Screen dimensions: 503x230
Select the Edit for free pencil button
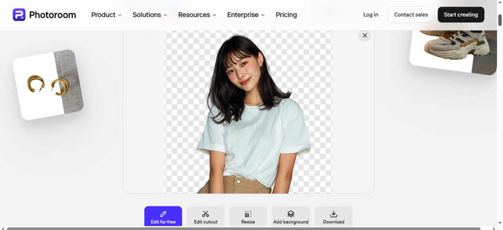click(163, 216)
